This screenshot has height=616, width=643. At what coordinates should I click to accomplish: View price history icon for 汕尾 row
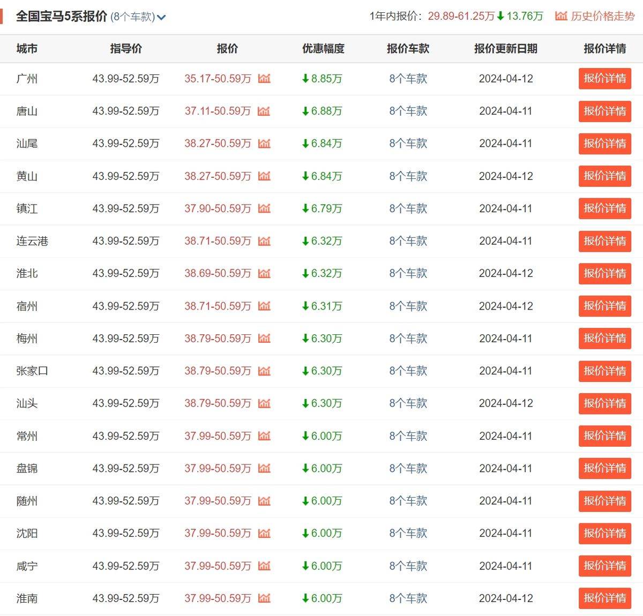tap(264, 144)
